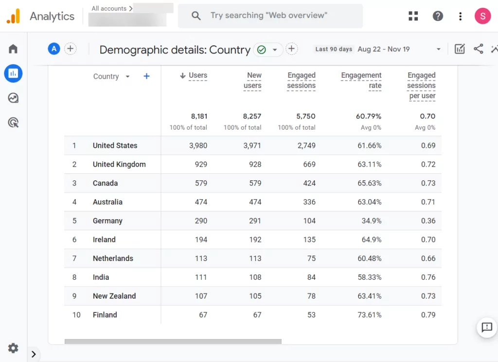The image size is (498, 362).
Task: Open the dropdown beside the status checkmark
Action: tap(275, 50)
